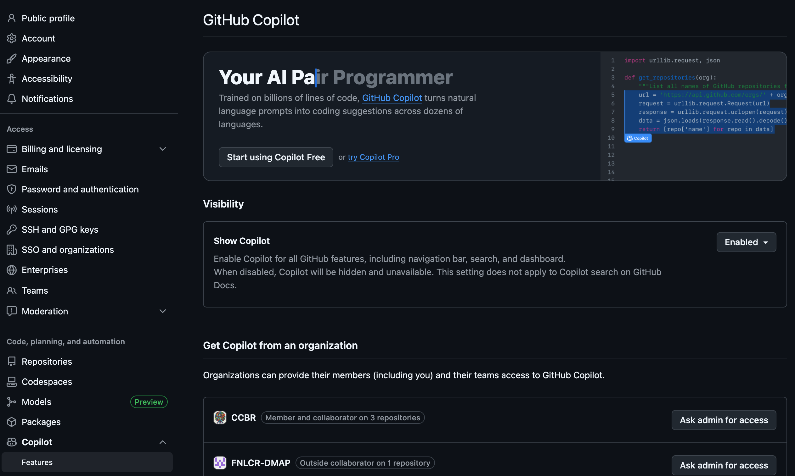Screen dimensions: 795x476
Task: Expand the Moderation section chevron
Action: pyautogui.click(x=163, y=311)
